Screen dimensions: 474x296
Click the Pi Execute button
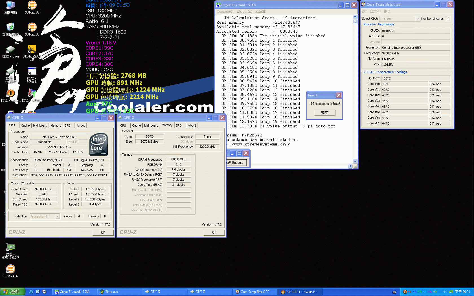click(x=236, y=163)
